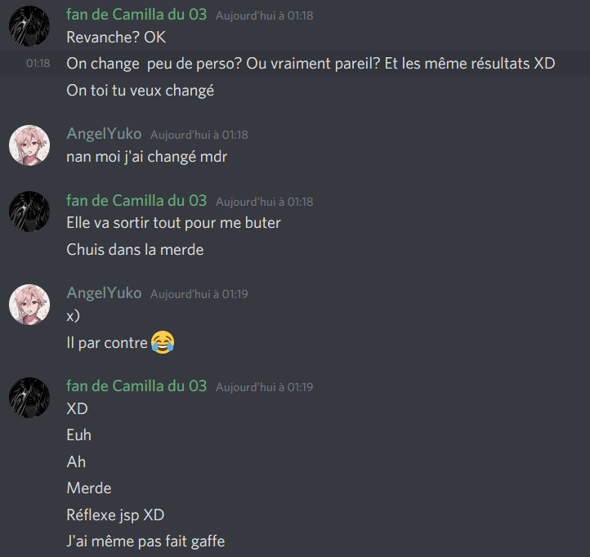Open username 'fan de Camilla du 03' above 'Revanche? OK'
590x557 pixels.
(x=136, y=15)
